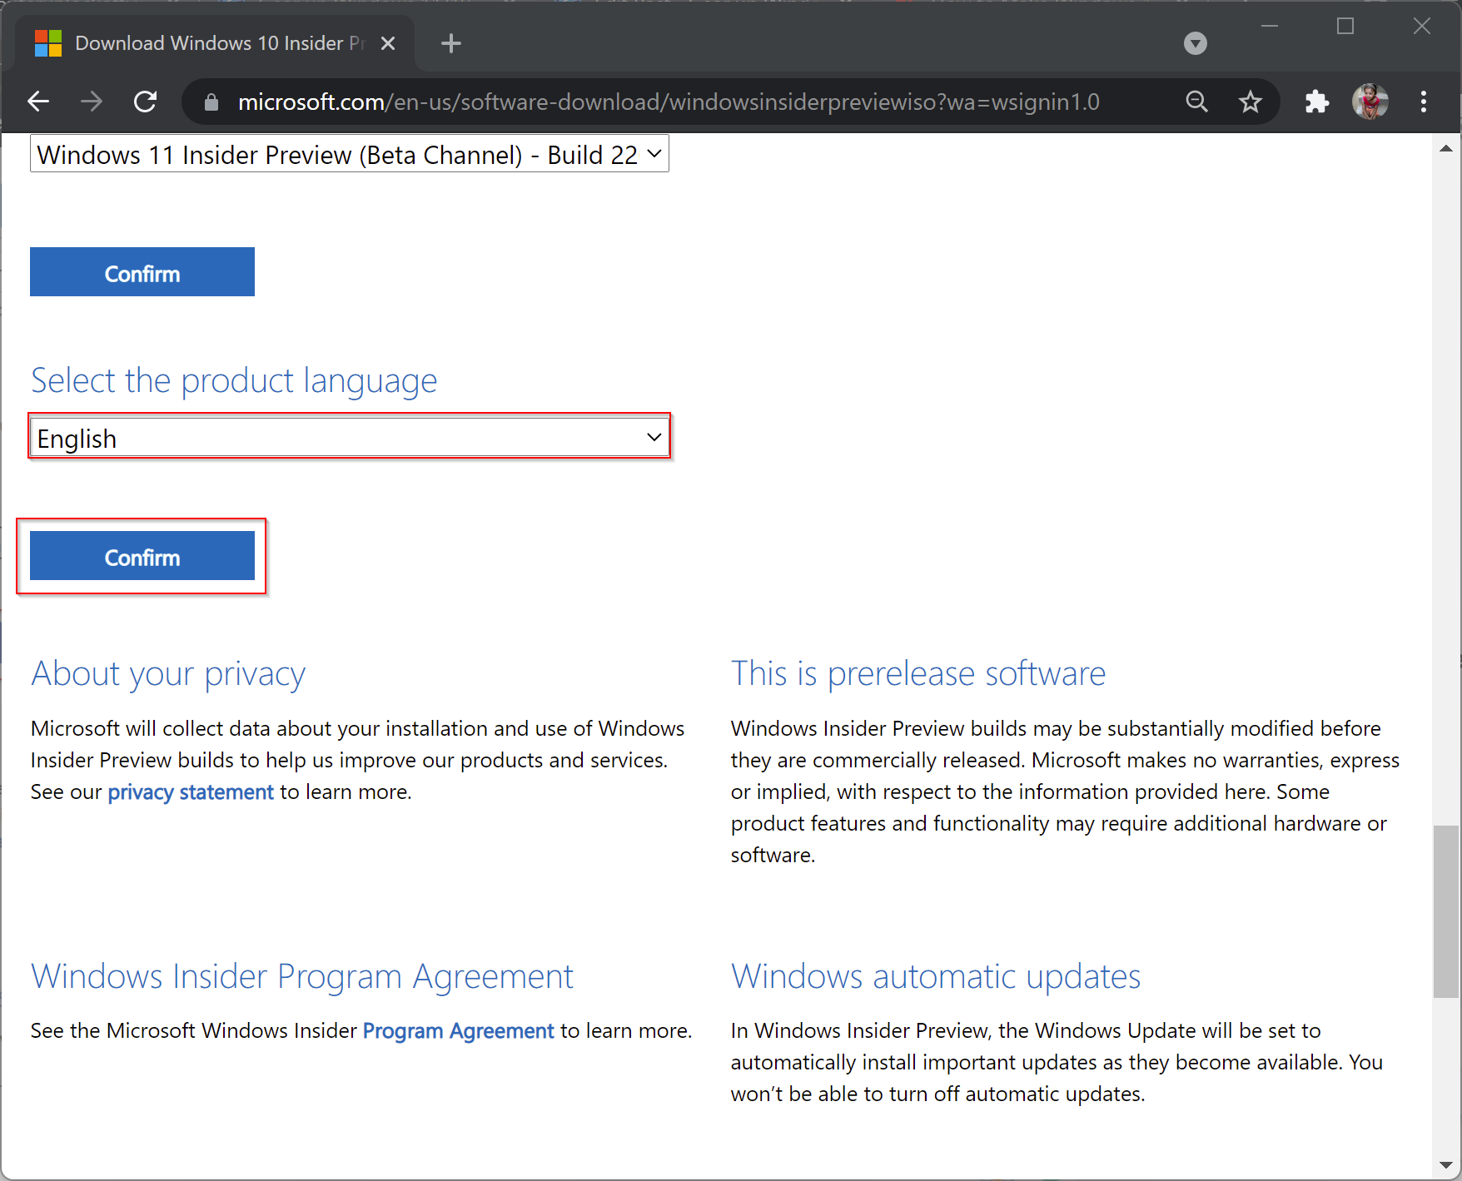Open the privacy statement link
The image size is (1462, 1181).
(x=191, y=791)
